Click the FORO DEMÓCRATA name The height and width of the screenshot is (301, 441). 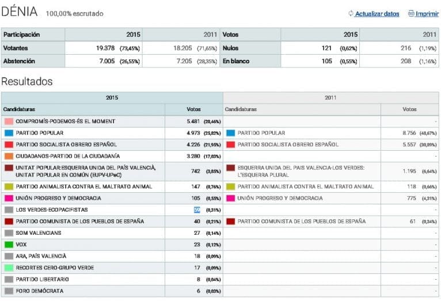[40, 291]
